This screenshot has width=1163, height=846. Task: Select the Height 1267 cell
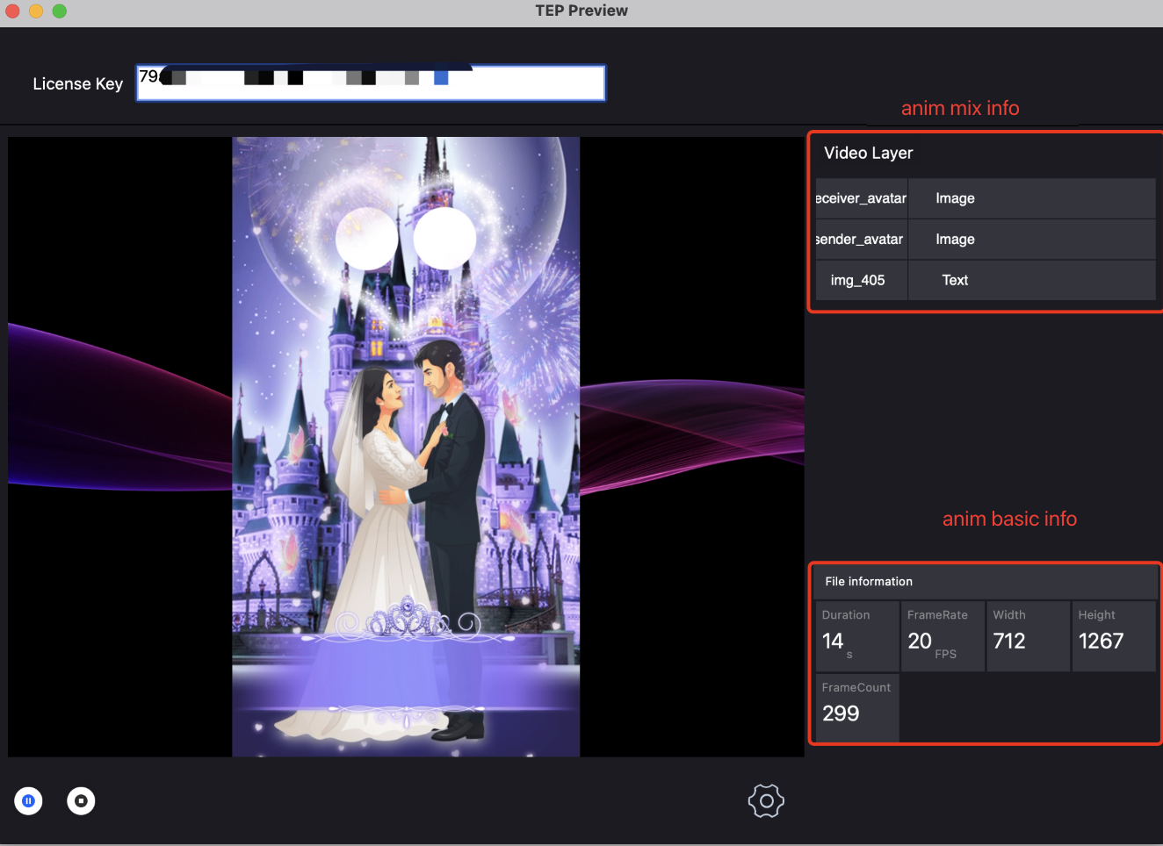point(1112,637)
